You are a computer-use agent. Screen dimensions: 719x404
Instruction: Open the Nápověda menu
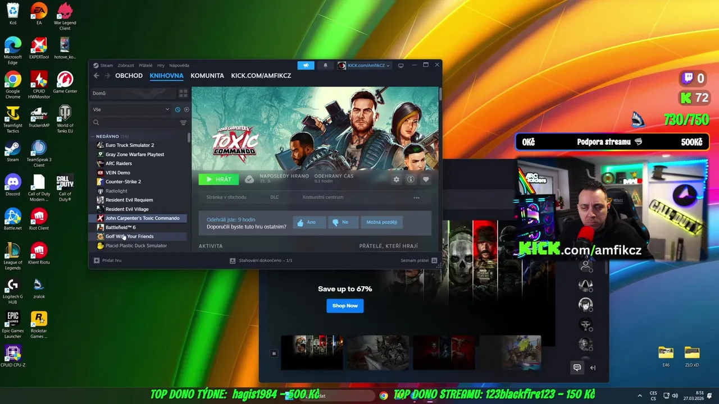pos(179,66)
